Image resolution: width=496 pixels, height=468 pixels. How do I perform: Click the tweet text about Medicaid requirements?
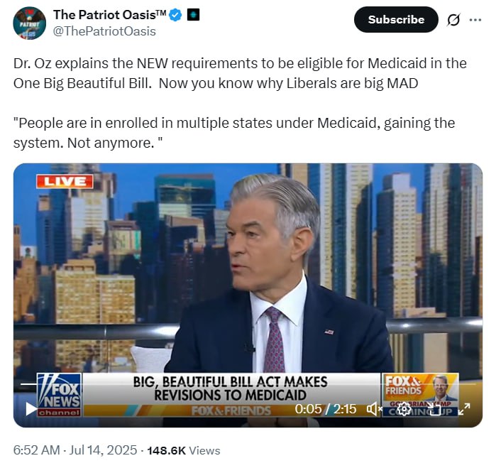coord(240,73)
